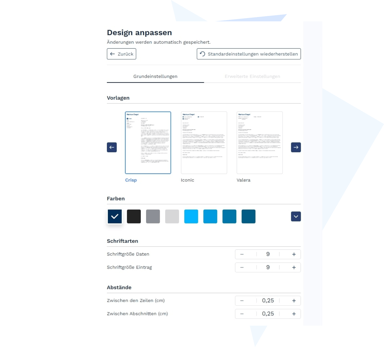Click the Design anpassen heading
The width and height of the screenshot is (384, 347).
tap(139, 33)
